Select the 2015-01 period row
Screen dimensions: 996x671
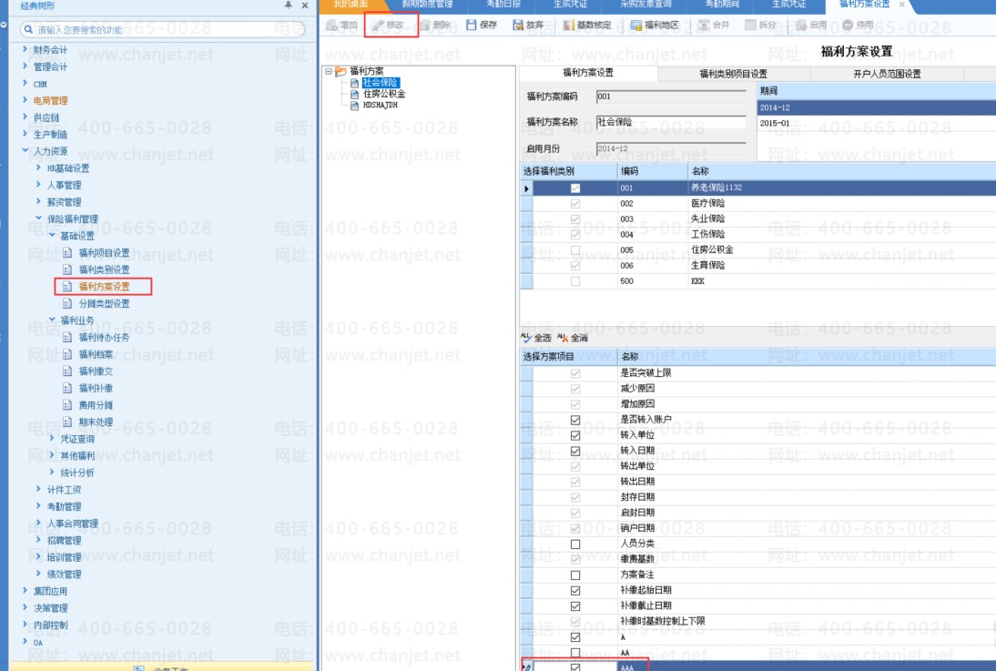(x=874, y=123)
